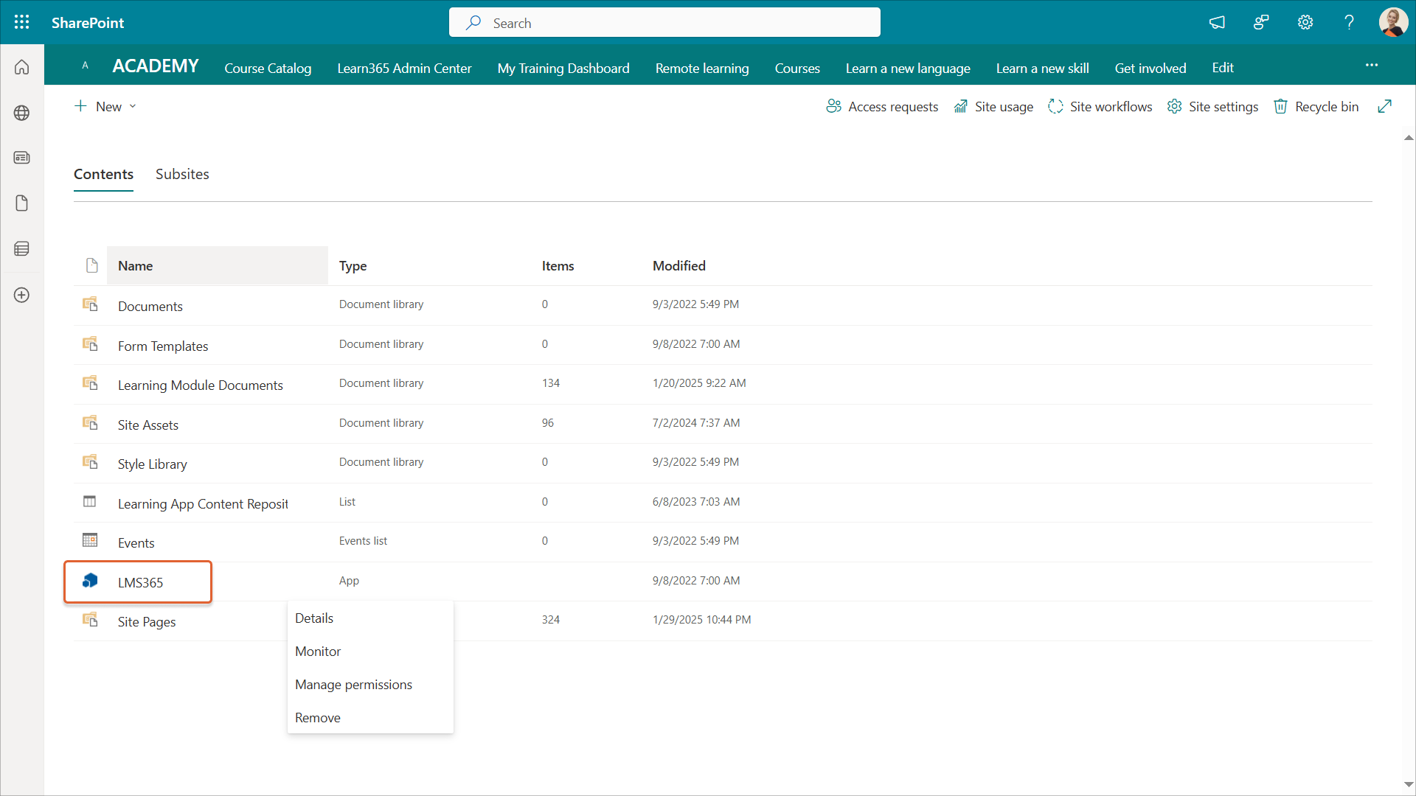This screenshot has width=1416, height=796.
Task: Click the Recycle bin trash icon
Action: [x=1280, y=107]
